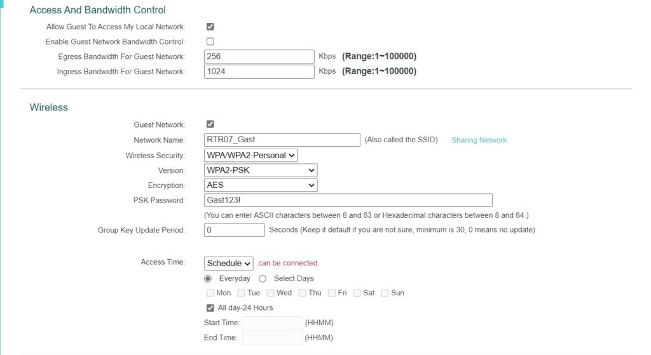
Task: Open the Encryption dropdown
Action: tap(261, 185)
